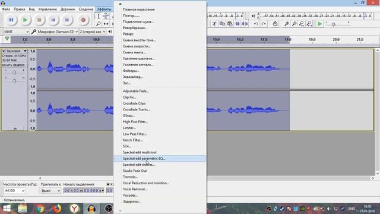Close the audio track with X
The width and height of the screenshot is (380, 214).
coord(4,51)
